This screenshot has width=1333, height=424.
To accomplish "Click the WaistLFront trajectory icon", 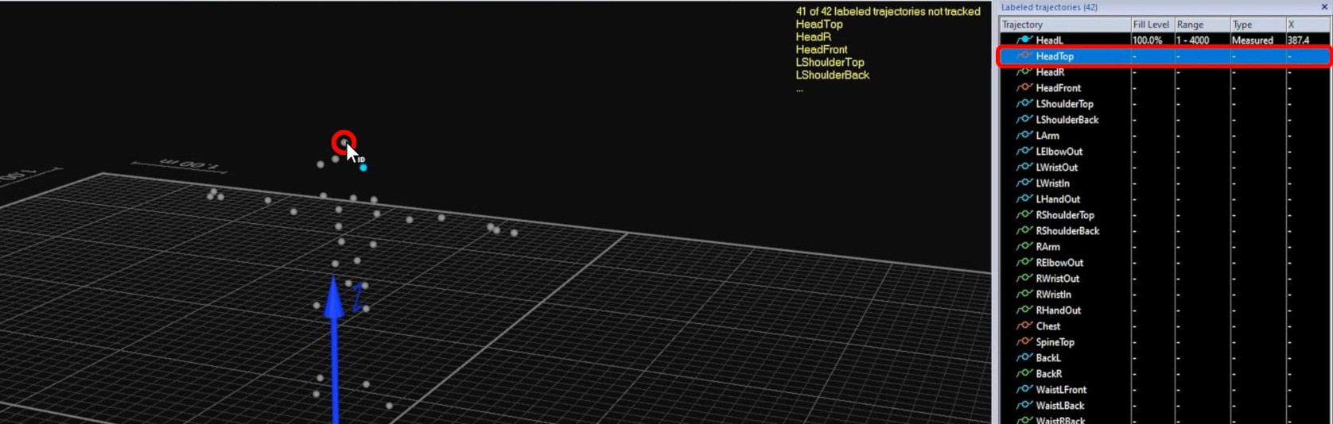I will pyautogui.click(x=1024, y=389).
